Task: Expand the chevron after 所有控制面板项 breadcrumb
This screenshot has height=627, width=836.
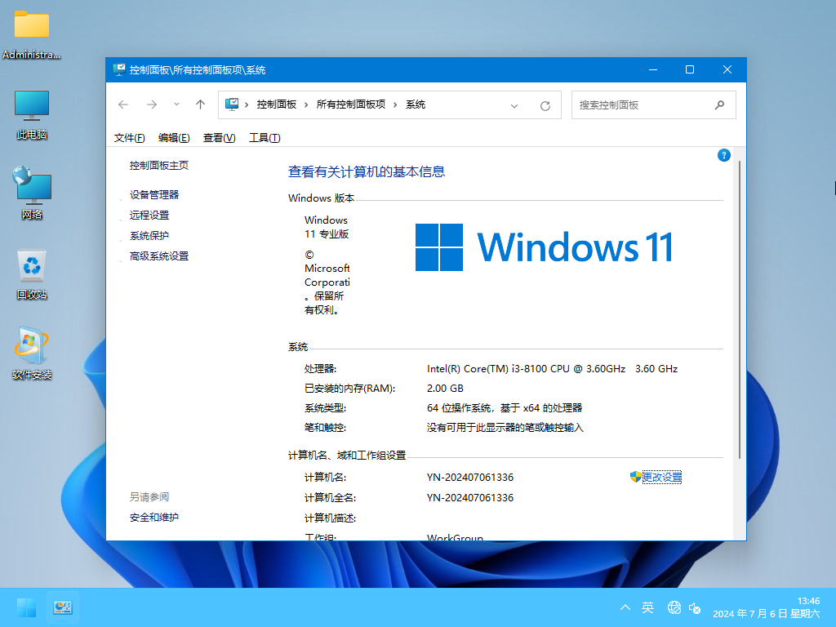Action: coord(395,105)
